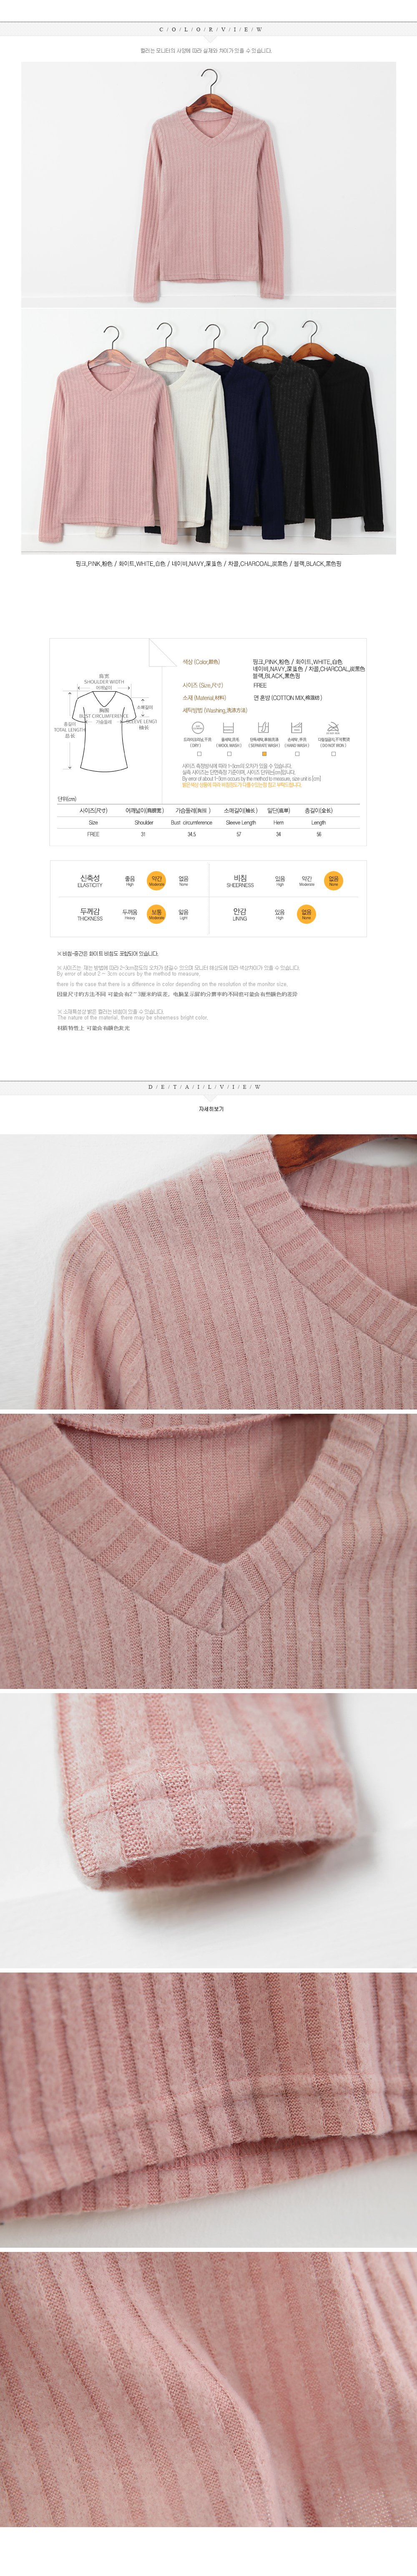Click the wool wash icon
The width and height of the screenshot is (417, 2576).
pyautogui.click(x=229, y=728)
